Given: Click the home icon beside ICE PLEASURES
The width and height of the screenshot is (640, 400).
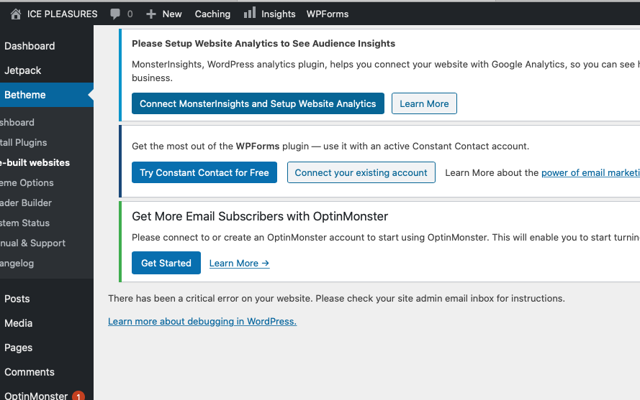Looking at the screenshot, I should pyautogui.click(x=16, y=14).
